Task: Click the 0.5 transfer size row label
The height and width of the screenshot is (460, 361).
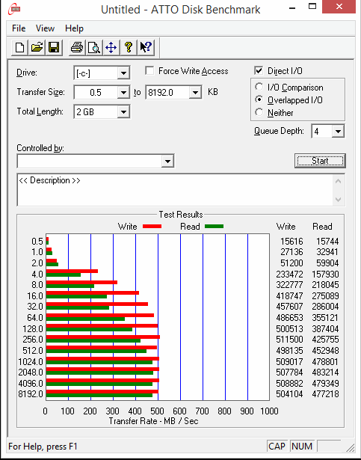Action: tap(37, 241)
